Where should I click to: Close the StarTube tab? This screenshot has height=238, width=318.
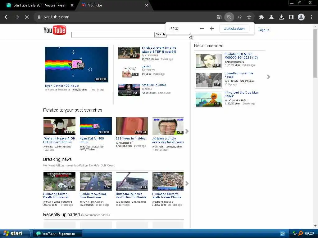[72, 6]
